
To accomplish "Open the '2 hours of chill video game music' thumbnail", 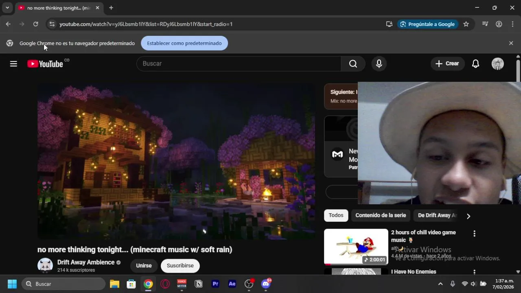I will pyautogui.click(x=356, y=247).
